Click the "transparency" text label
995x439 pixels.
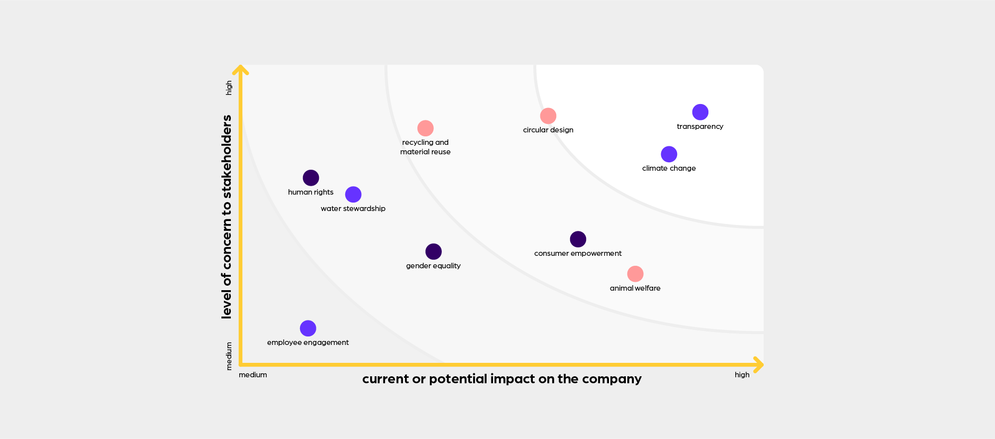pos(700,126)
